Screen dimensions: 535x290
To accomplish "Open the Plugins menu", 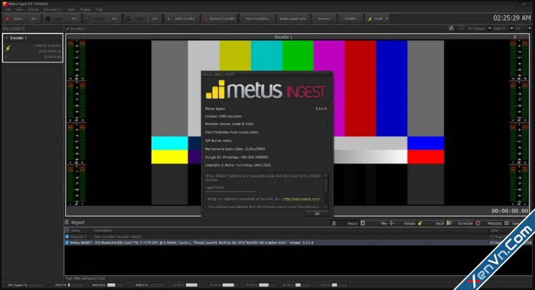I will click(85, 9).
